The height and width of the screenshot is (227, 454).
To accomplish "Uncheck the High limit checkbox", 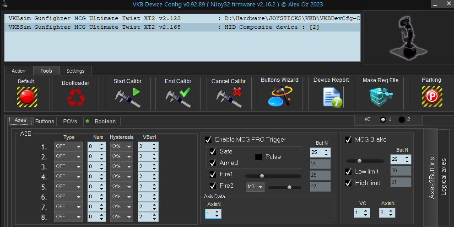I will pos(348,183).
